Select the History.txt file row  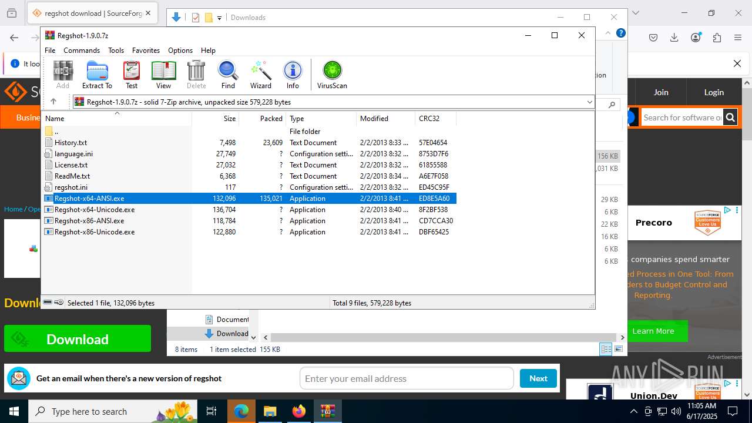(250, 143)
